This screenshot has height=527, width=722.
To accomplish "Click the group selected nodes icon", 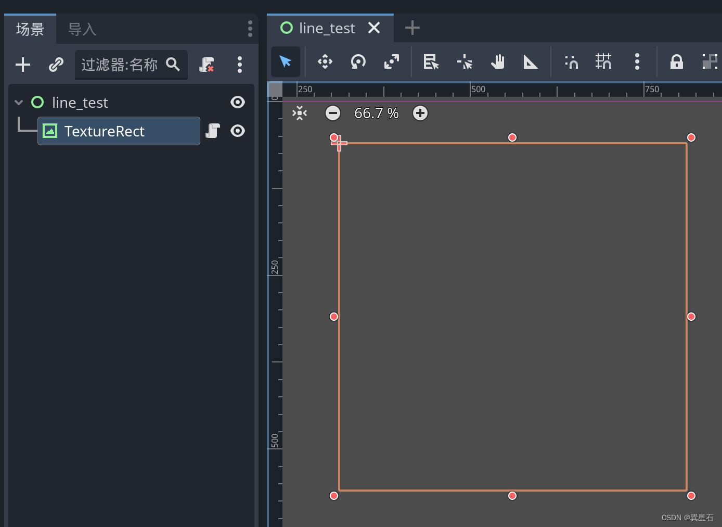I will pos(710,62).
